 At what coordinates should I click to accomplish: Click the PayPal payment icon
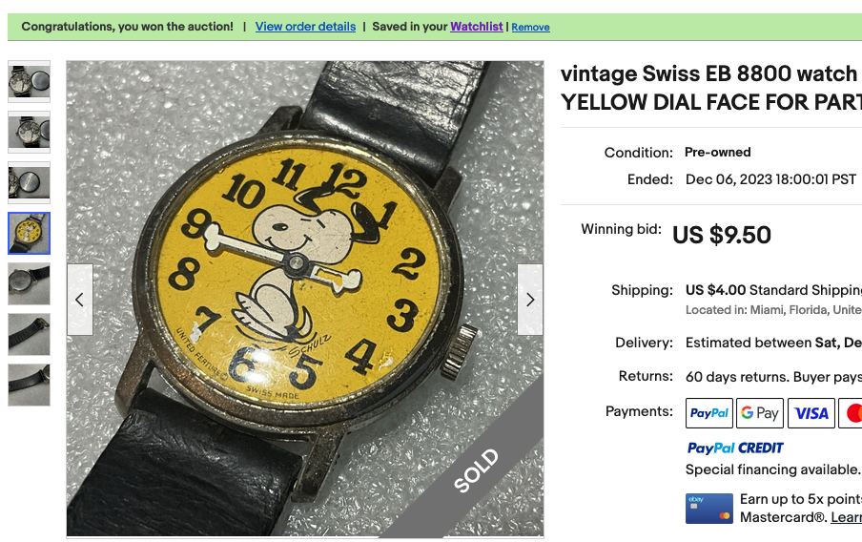[709, 413]
